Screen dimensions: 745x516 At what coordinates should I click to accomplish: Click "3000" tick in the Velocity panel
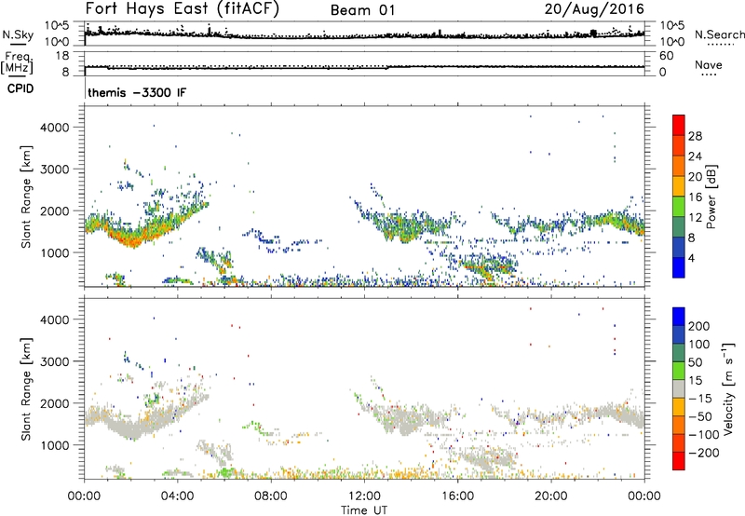[x=55, y=361]
